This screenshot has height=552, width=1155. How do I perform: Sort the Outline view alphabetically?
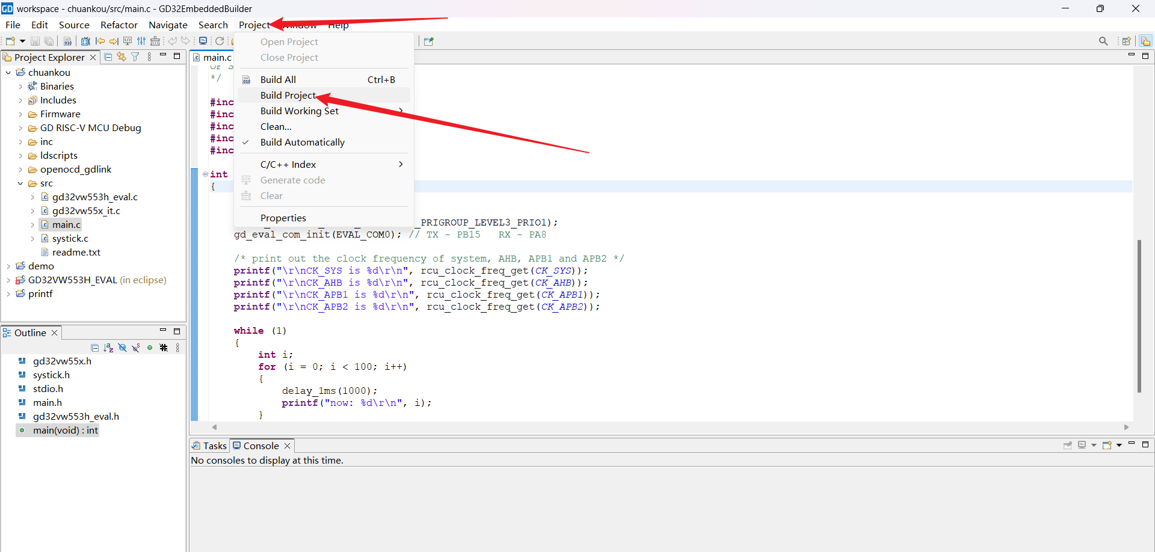(108, 348)
